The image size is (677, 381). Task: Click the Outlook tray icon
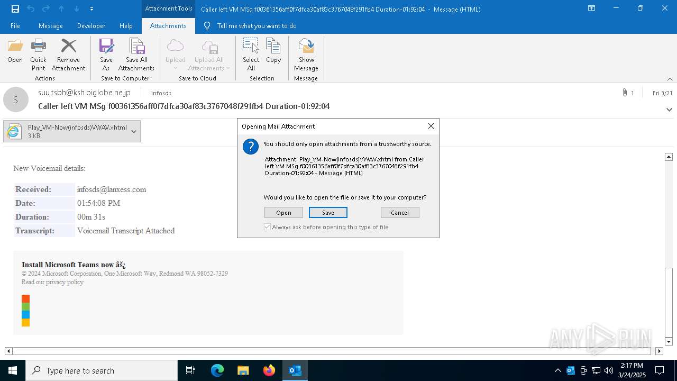pyautogui.click(x=571, y=370)
